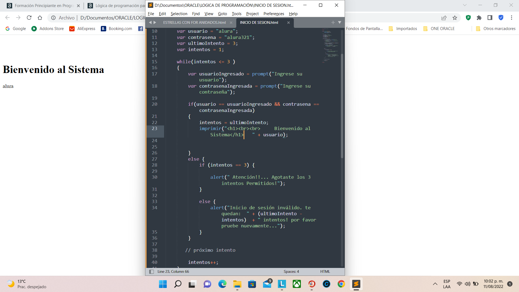The width and height of the screenshot is (519, 292).
Task: Reload the Chrome page
Action: [29, 18]
